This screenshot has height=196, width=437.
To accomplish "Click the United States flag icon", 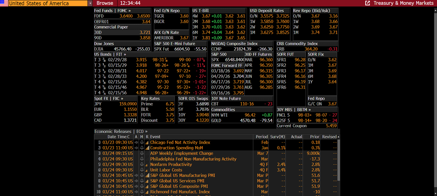I will point(4,3).
